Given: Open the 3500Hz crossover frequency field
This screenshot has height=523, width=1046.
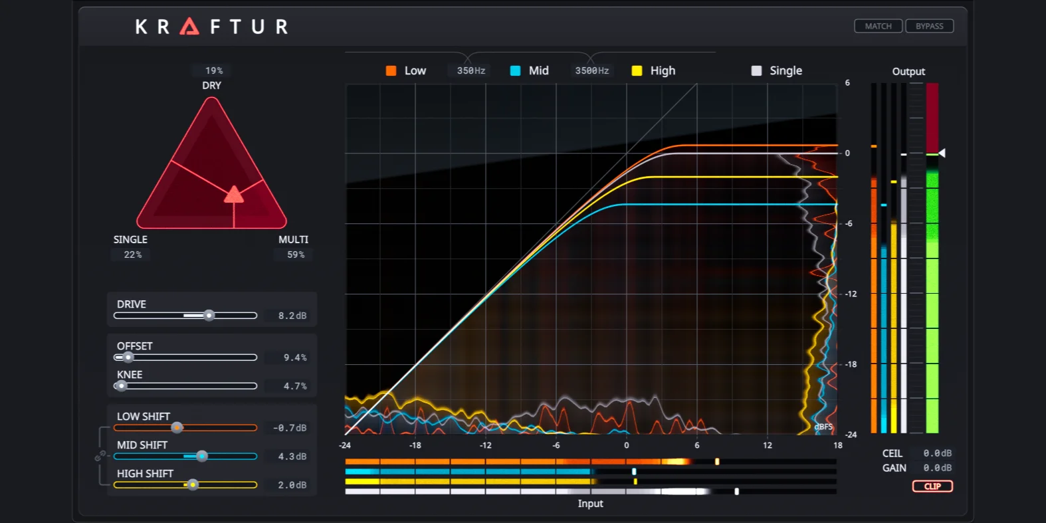Looking at the screenshot, I should tap(591, 70).
